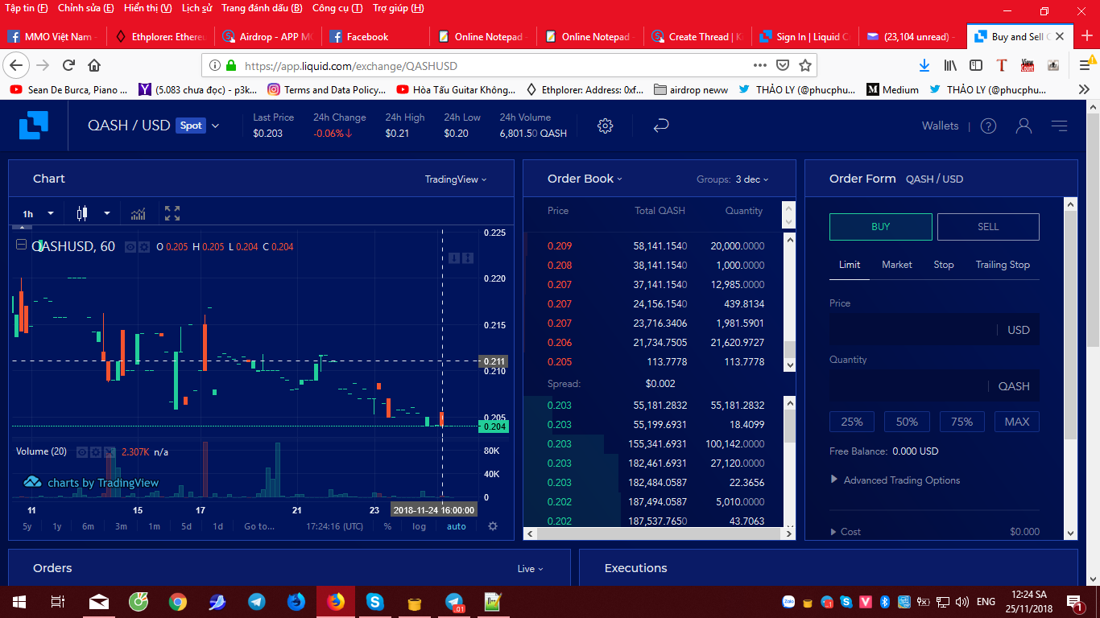Open the notification center icon
Image resolution: width=1100 pixels, height=618 pixels.
(1074, 601)
